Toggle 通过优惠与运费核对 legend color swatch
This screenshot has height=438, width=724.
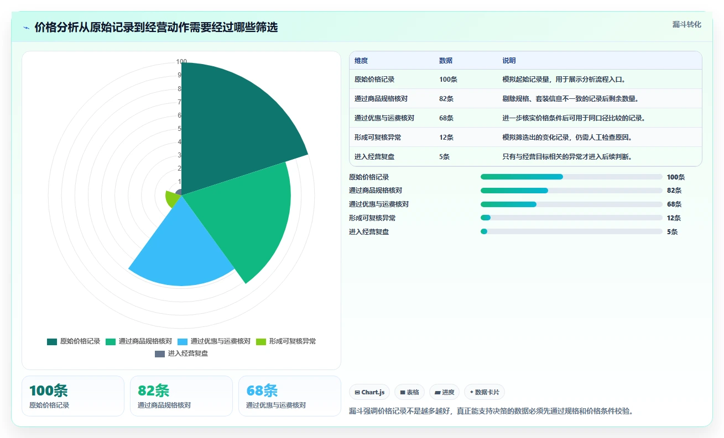183,341
